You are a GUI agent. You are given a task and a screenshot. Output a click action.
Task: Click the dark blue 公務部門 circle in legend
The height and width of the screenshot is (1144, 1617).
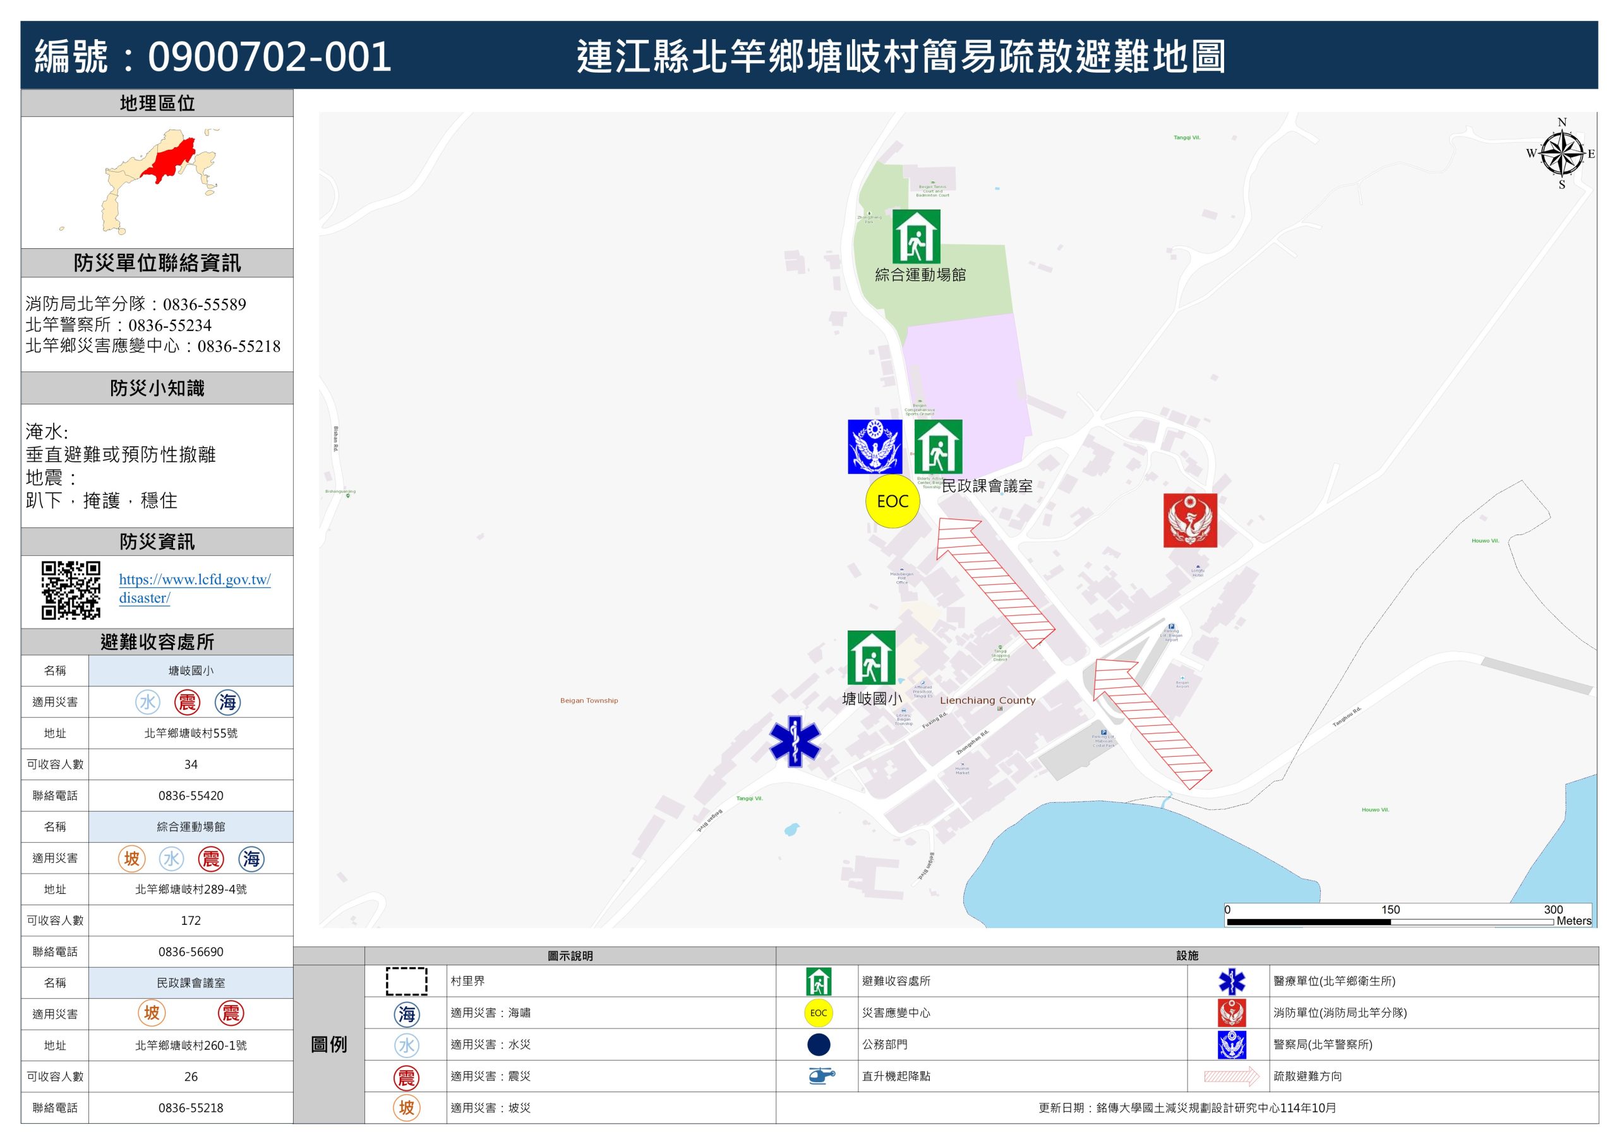coord(819,1044)
